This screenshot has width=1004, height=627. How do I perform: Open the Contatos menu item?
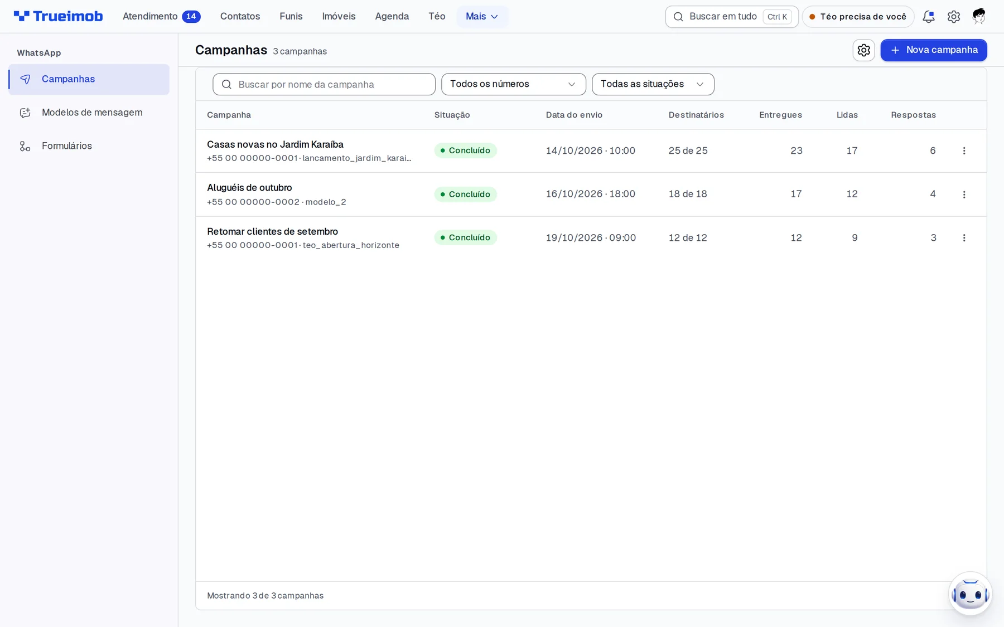240,16
